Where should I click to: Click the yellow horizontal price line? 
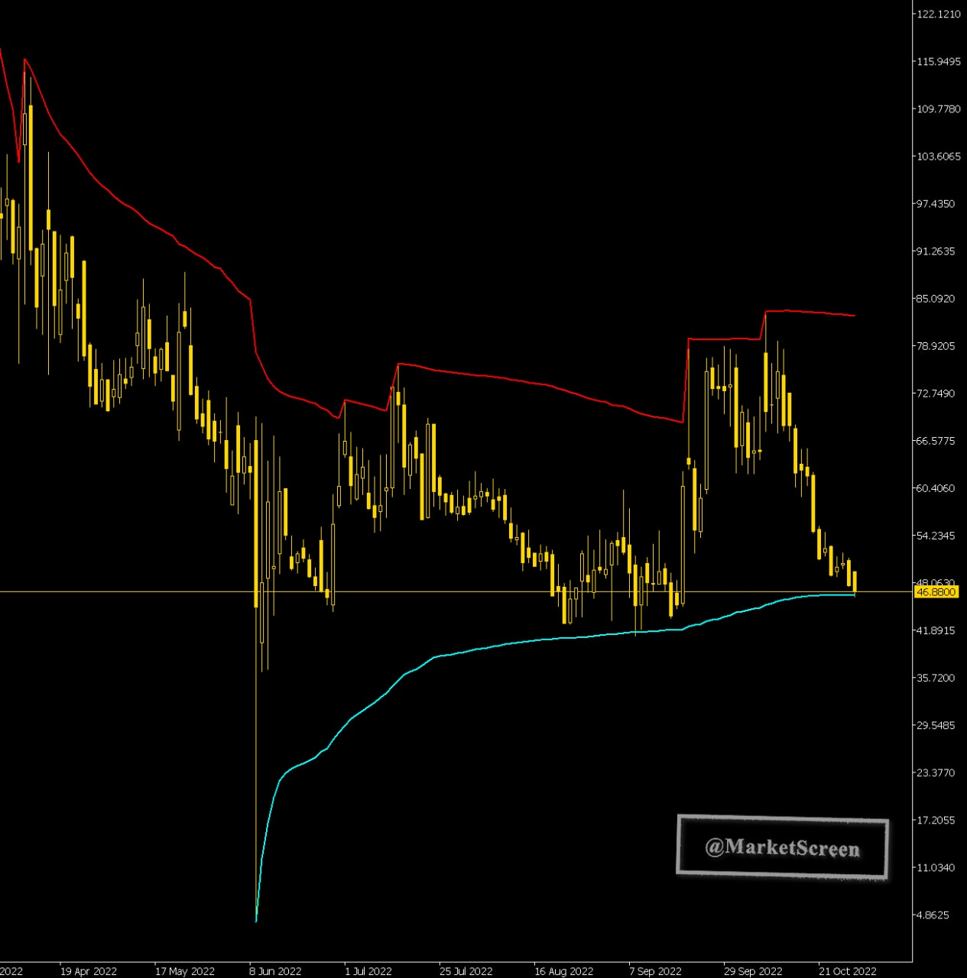tap(456, 591)
